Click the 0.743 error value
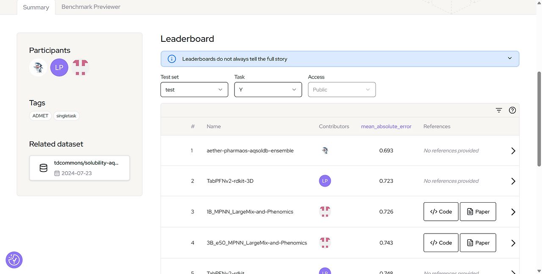The height and width of the screenshot is (274, 542). tap(386, 243)
